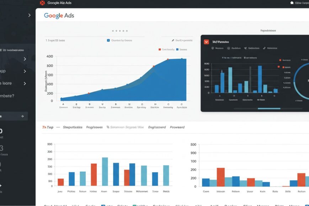
Task: Click the tallest red bar in the lower-right chart
Action: [221, 177]
